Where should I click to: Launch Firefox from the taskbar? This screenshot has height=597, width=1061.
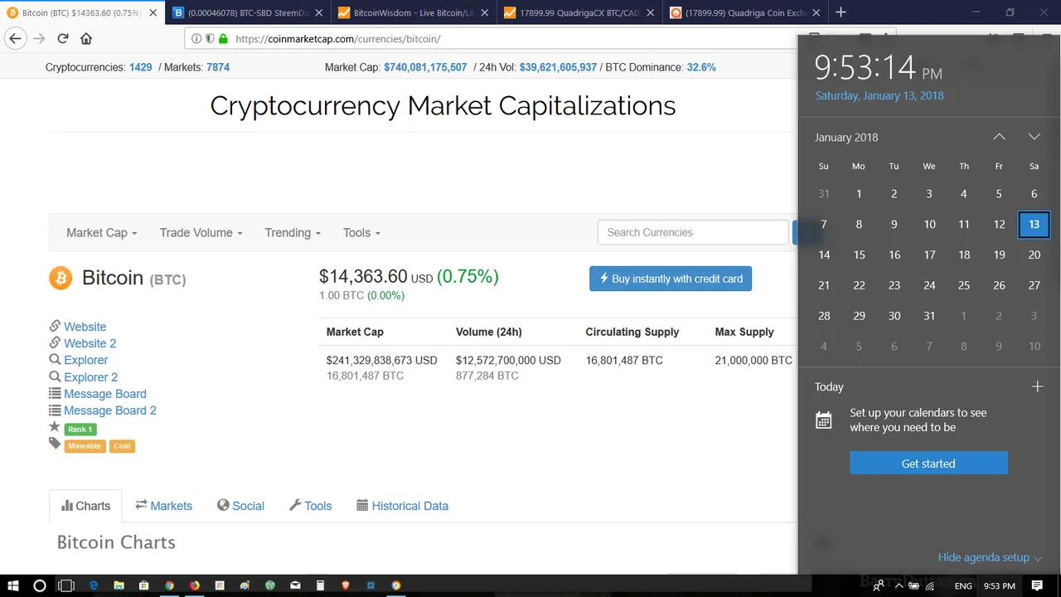pos(195,585)
